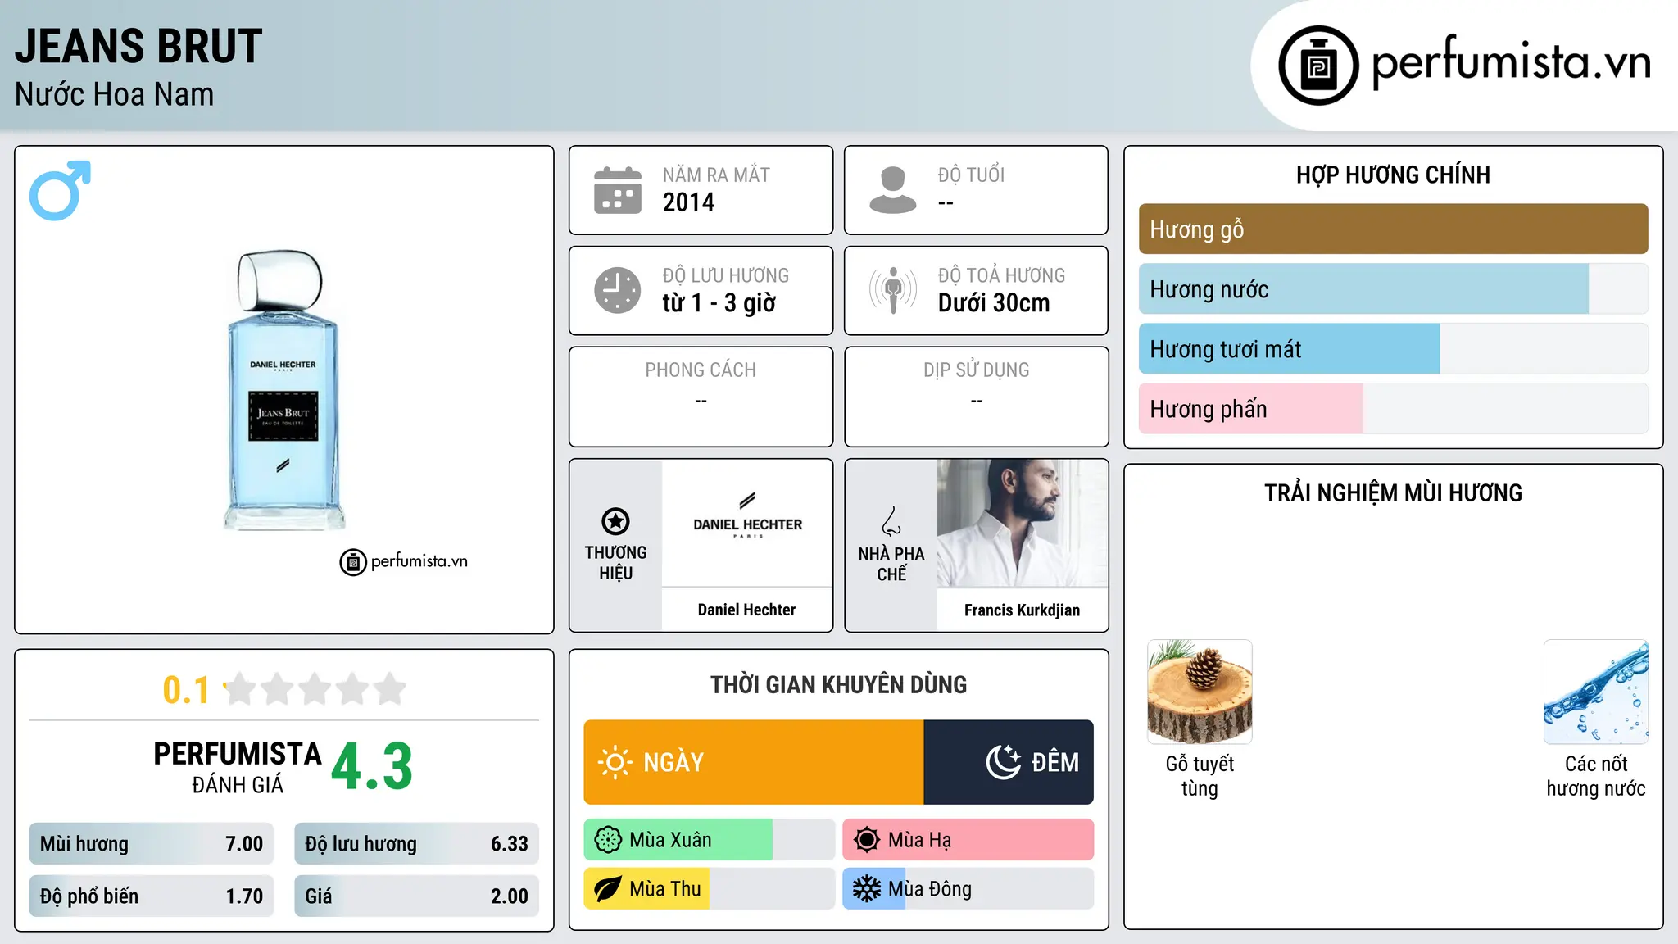Click the ĐÊM label text
1678x944 pixels.
point(1055,762)
